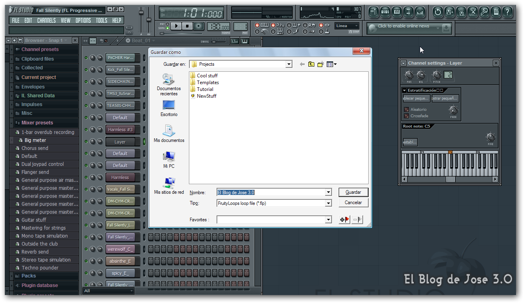Select the Big meter mixer preset

pos(35,140)
